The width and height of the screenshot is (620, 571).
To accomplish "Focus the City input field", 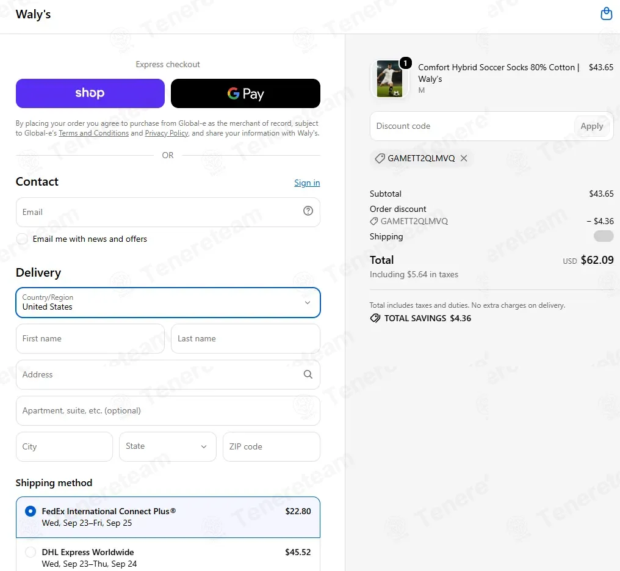I will point(65,446).
